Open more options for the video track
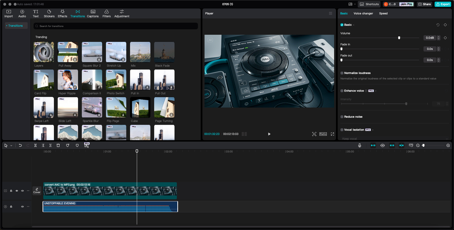Image resolution: width=454 pixels, height=230 pixels. click(x=28, y=191)
